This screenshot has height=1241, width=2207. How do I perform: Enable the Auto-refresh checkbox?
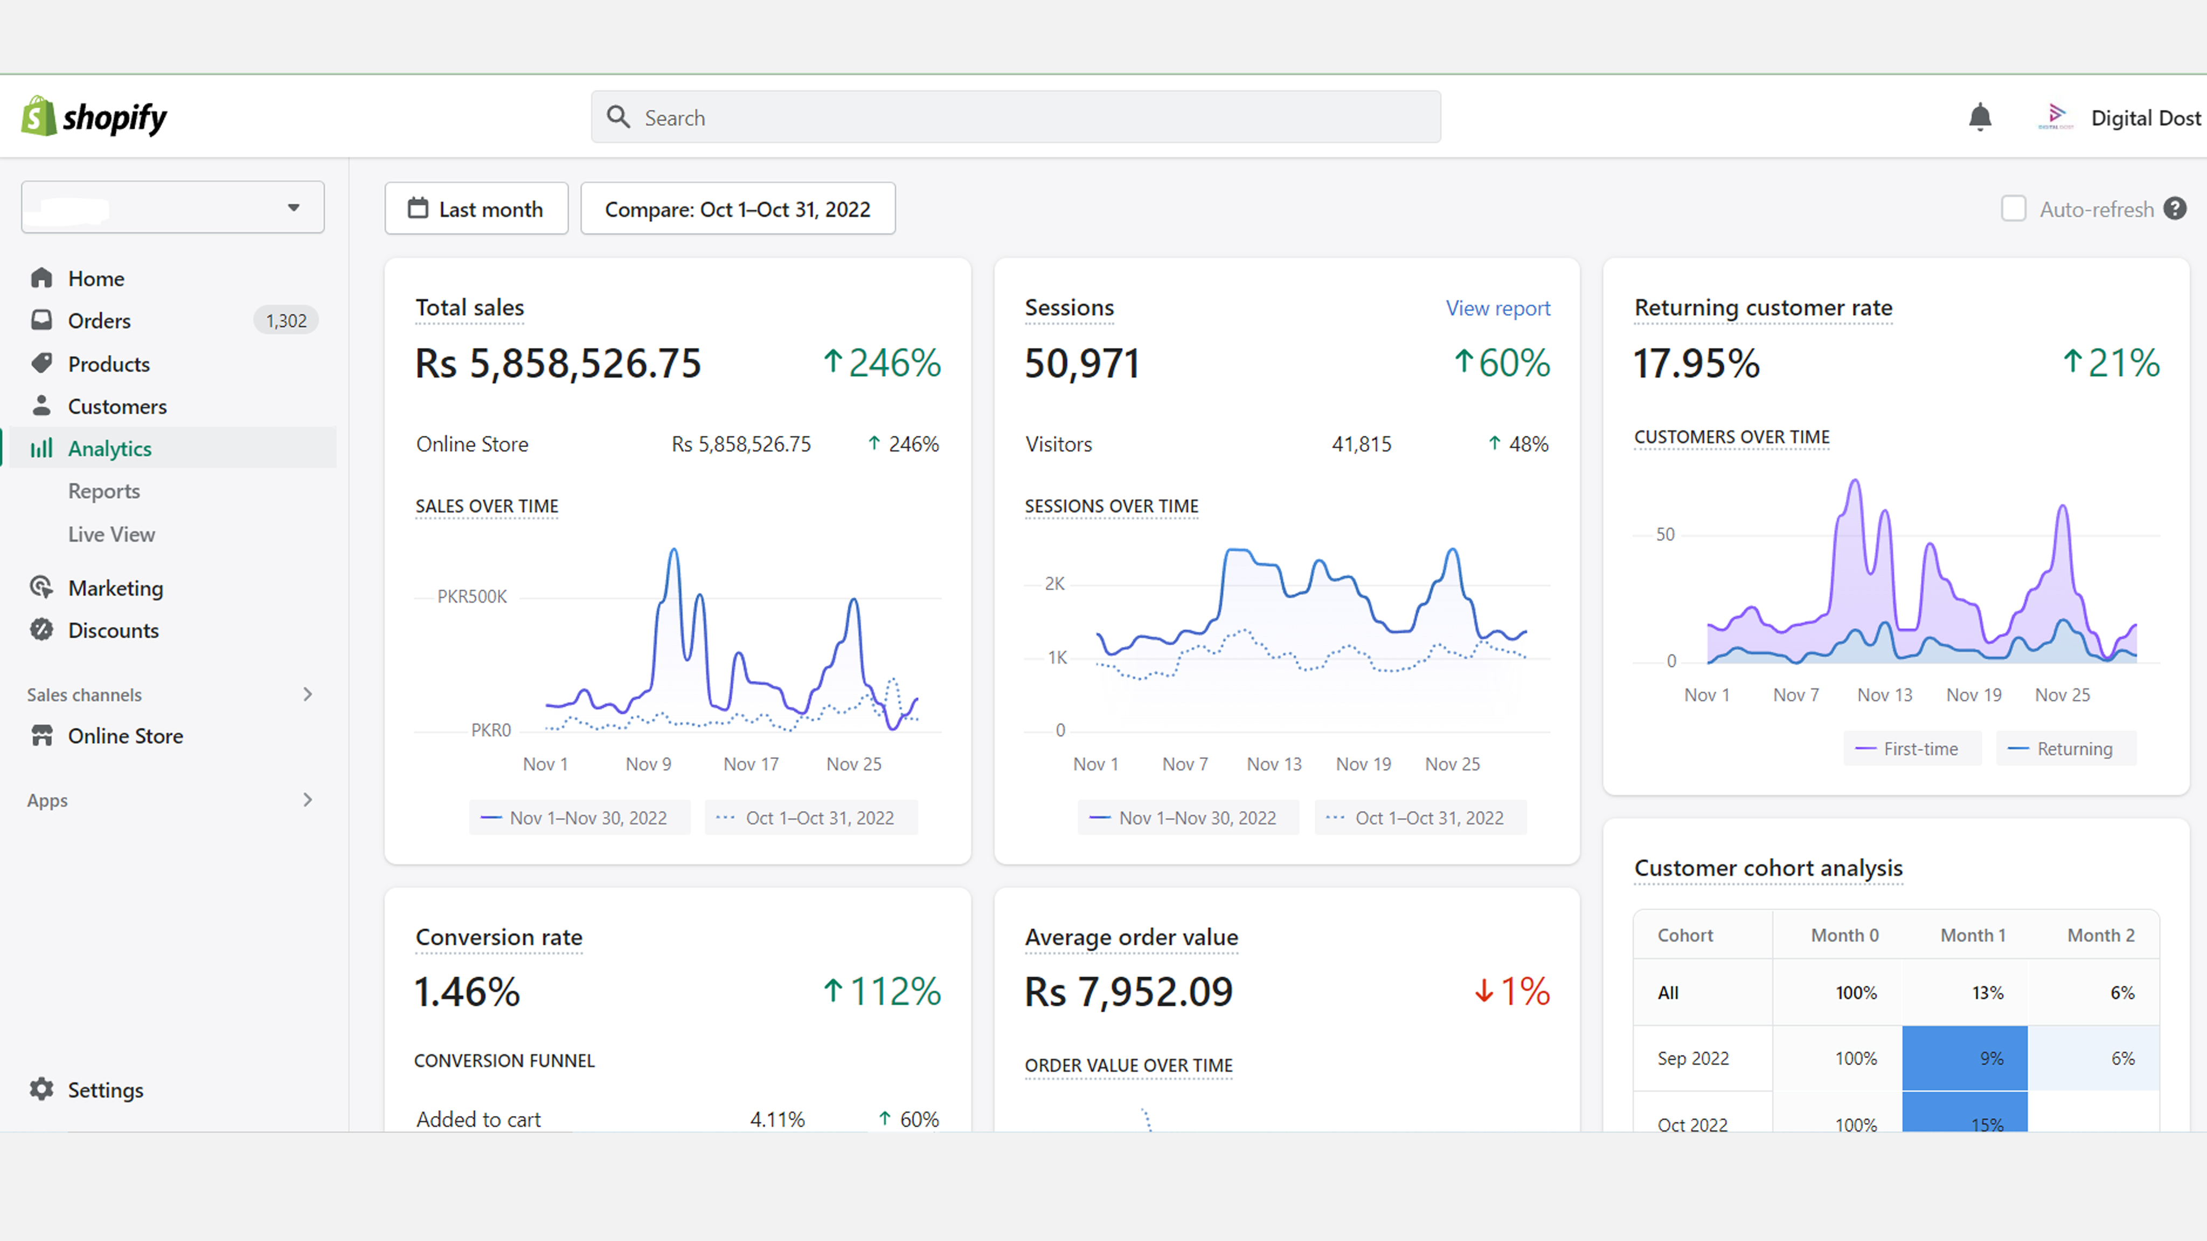pyautogui.click(x=2012, y=208)
